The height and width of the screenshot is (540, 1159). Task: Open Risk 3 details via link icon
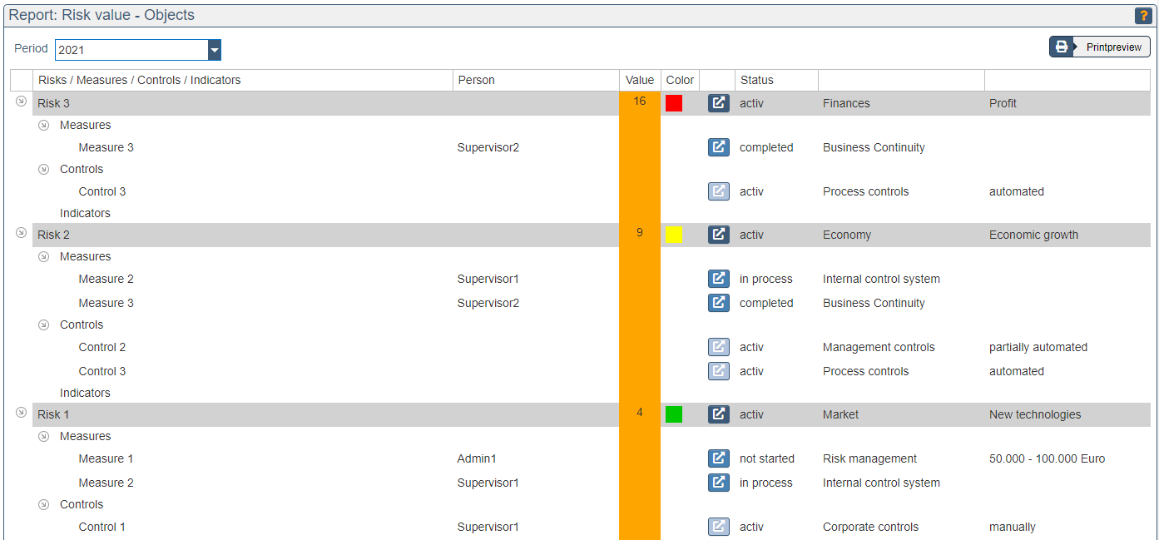pos(718,103)
